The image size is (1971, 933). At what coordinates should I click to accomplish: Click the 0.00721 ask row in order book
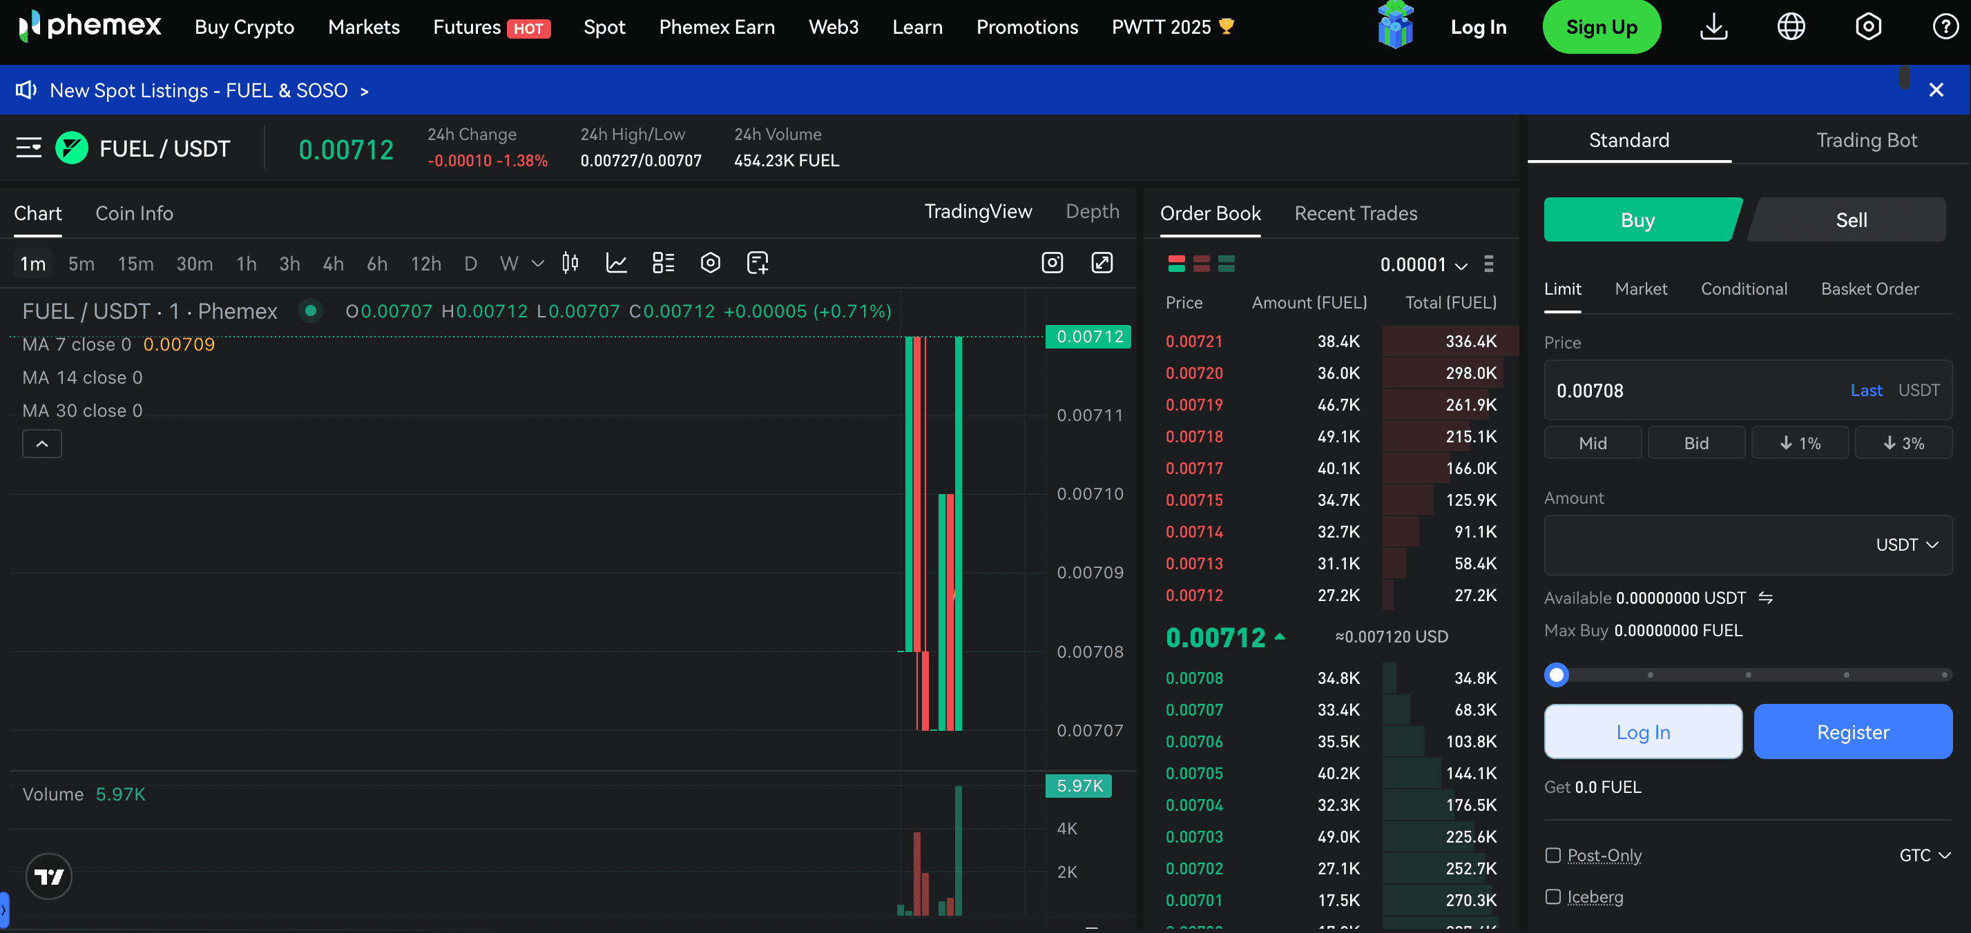coord(1331,341)
